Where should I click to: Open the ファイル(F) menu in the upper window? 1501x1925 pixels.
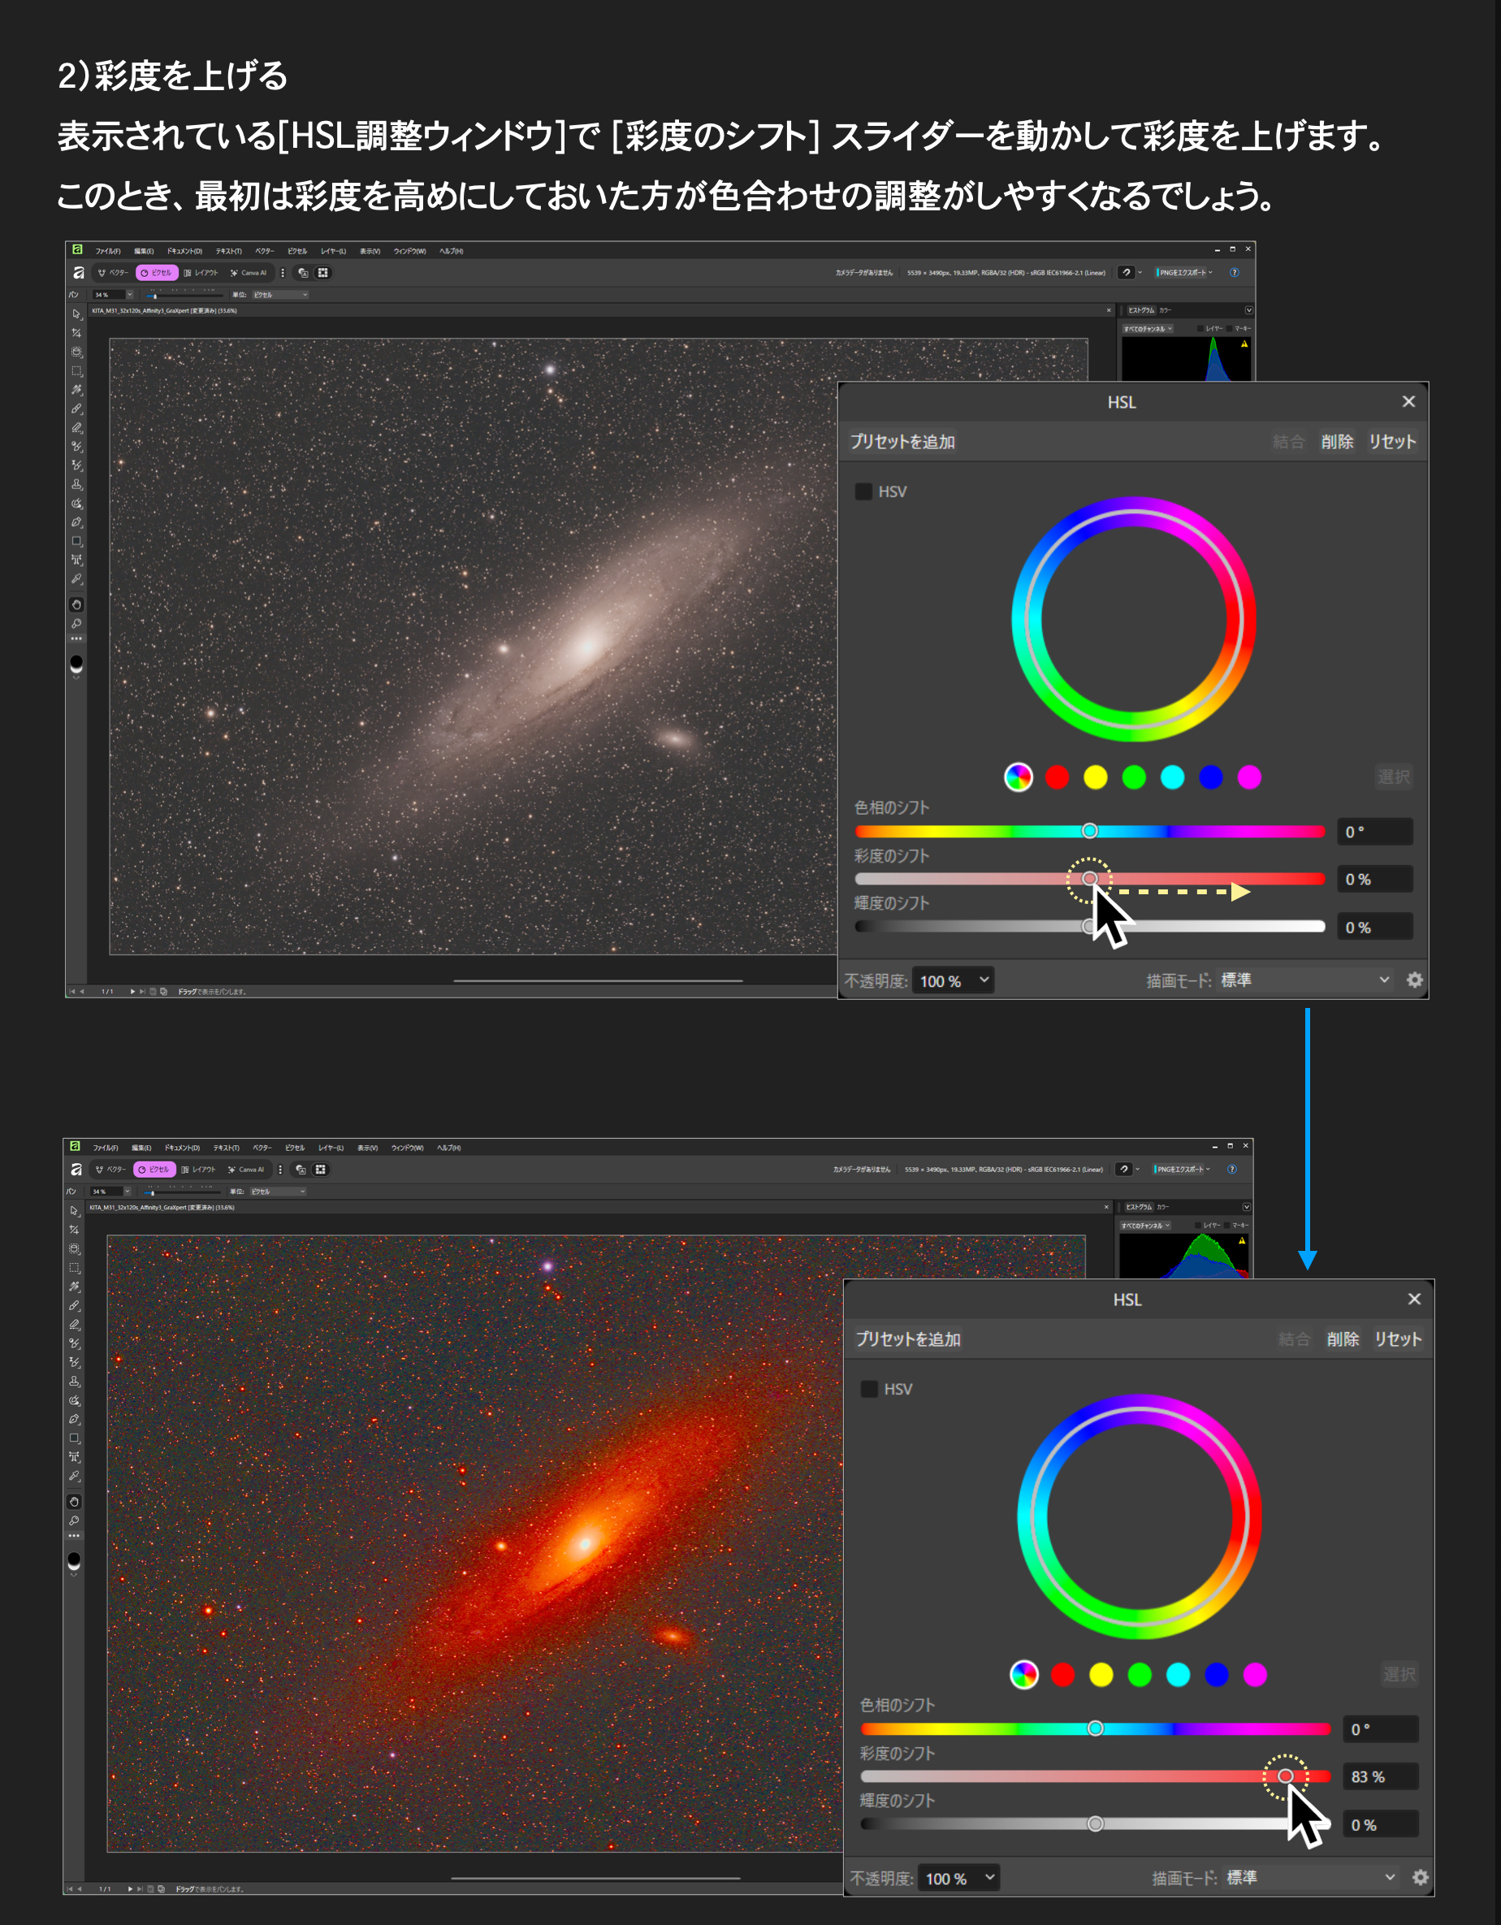tap(107, 251)
